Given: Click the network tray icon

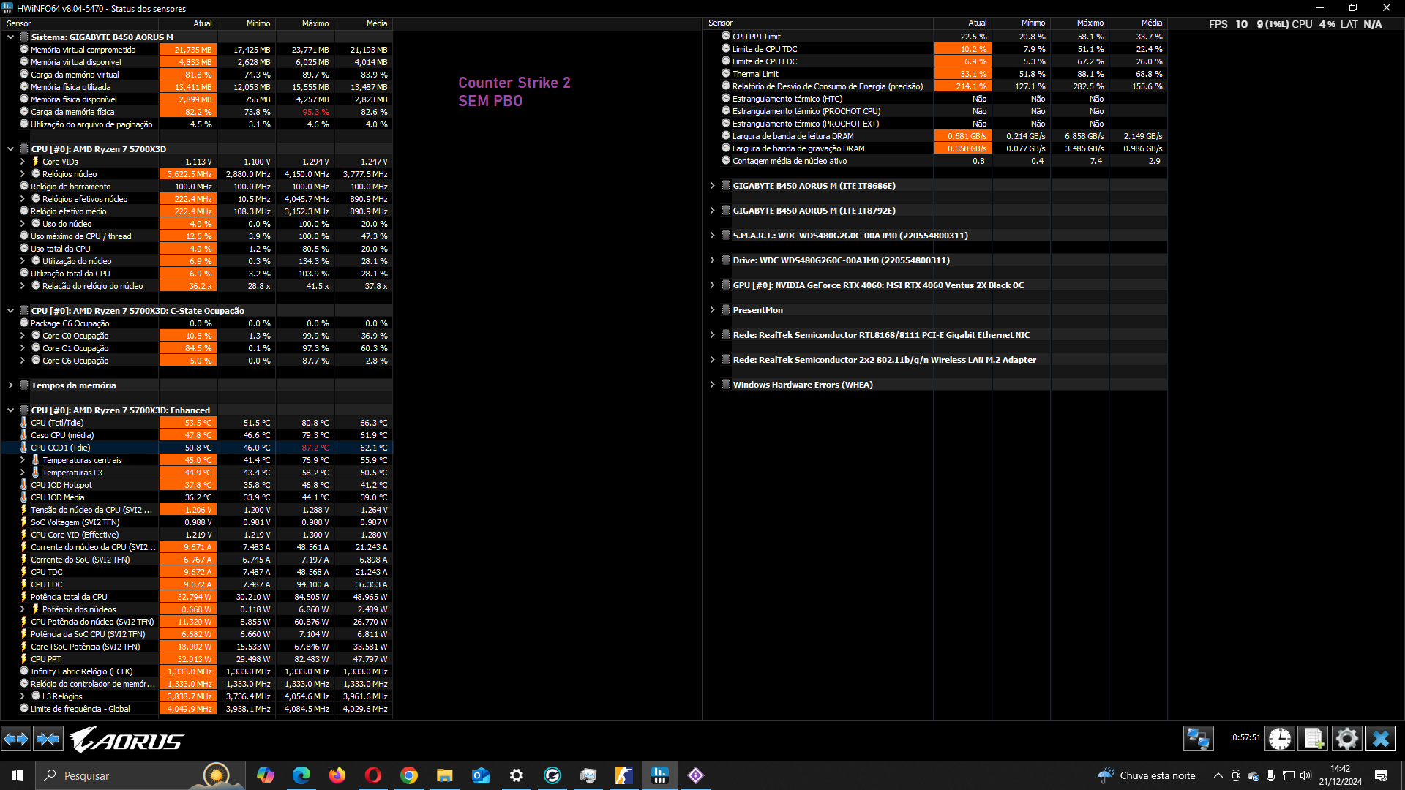Looking at the screenshot, I should [1288, 775].
